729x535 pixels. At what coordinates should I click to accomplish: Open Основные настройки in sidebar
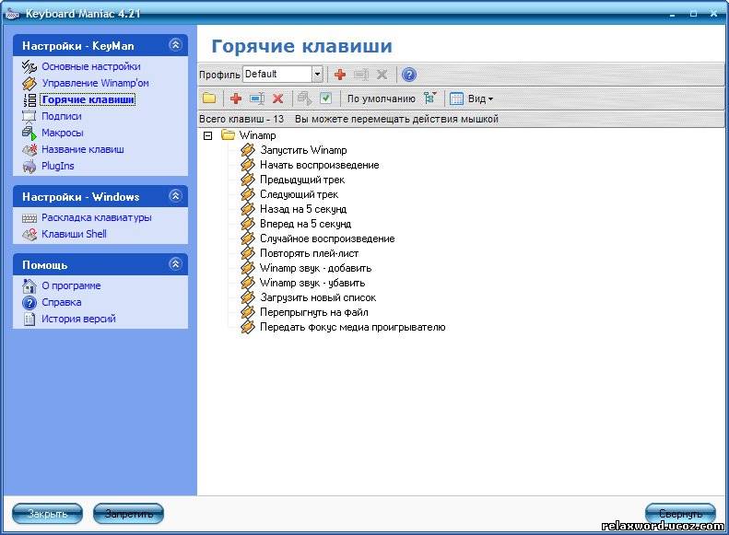(90, 66)
